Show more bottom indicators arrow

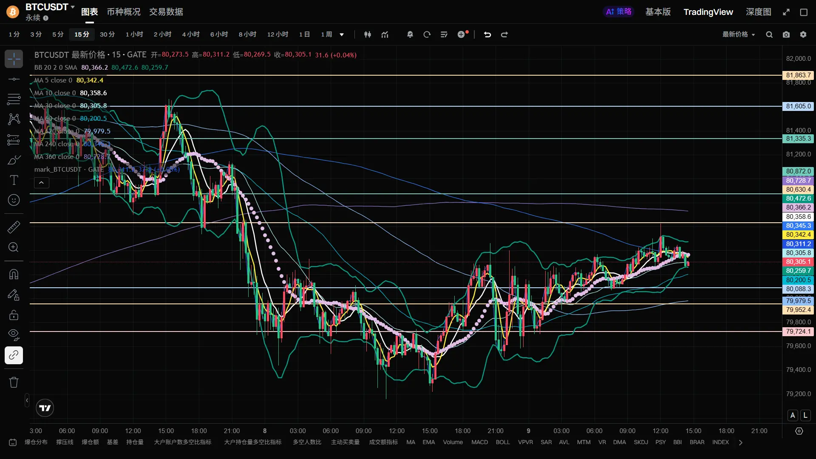[x=741, y=442]
